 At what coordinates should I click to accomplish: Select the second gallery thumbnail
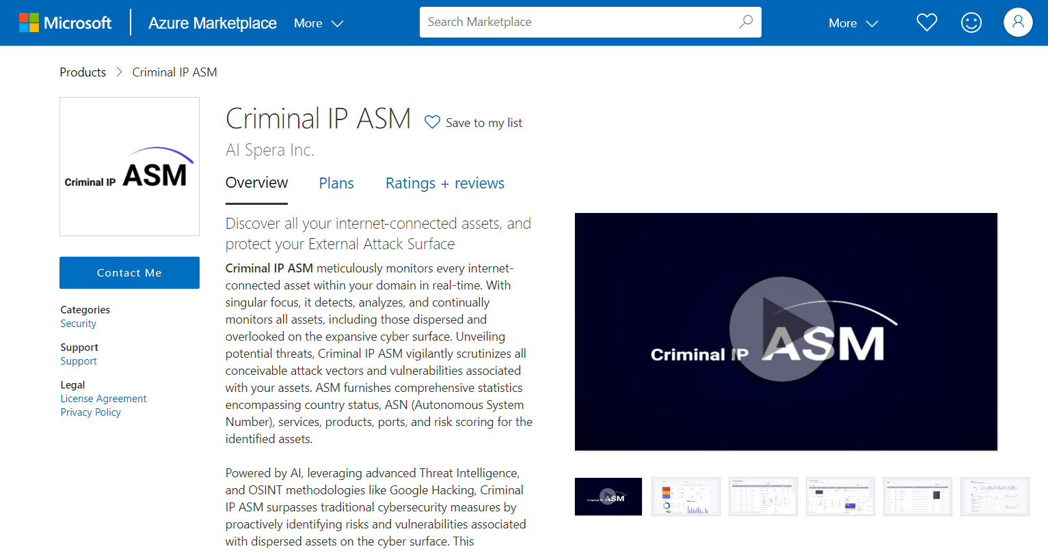[x=686, y=496]
